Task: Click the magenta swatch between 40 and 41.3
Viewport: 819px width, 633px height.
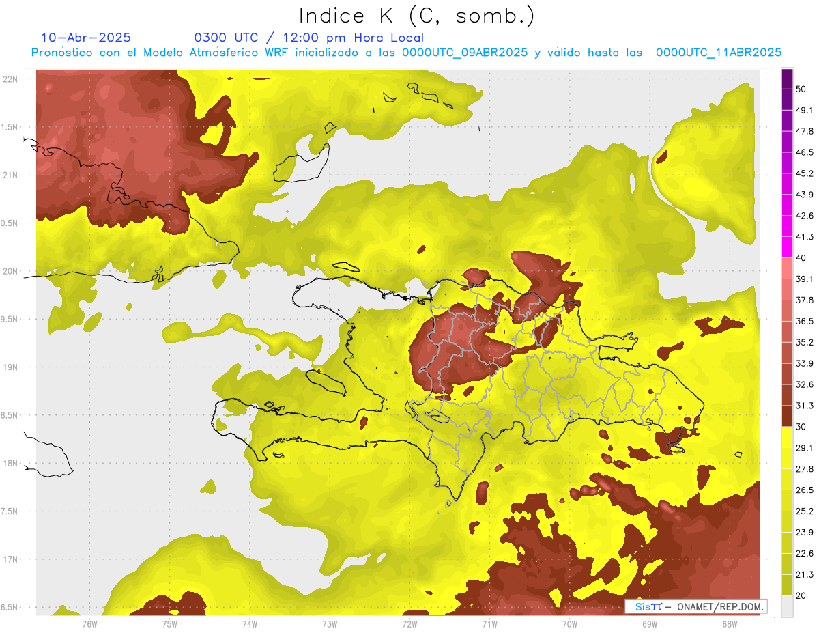Action: tap(787, 247)
